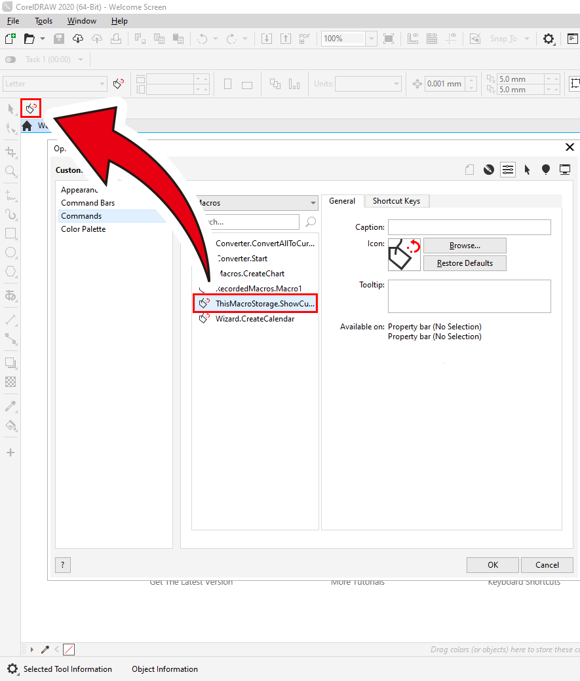Click Restore Defaults button

(465, 263)
